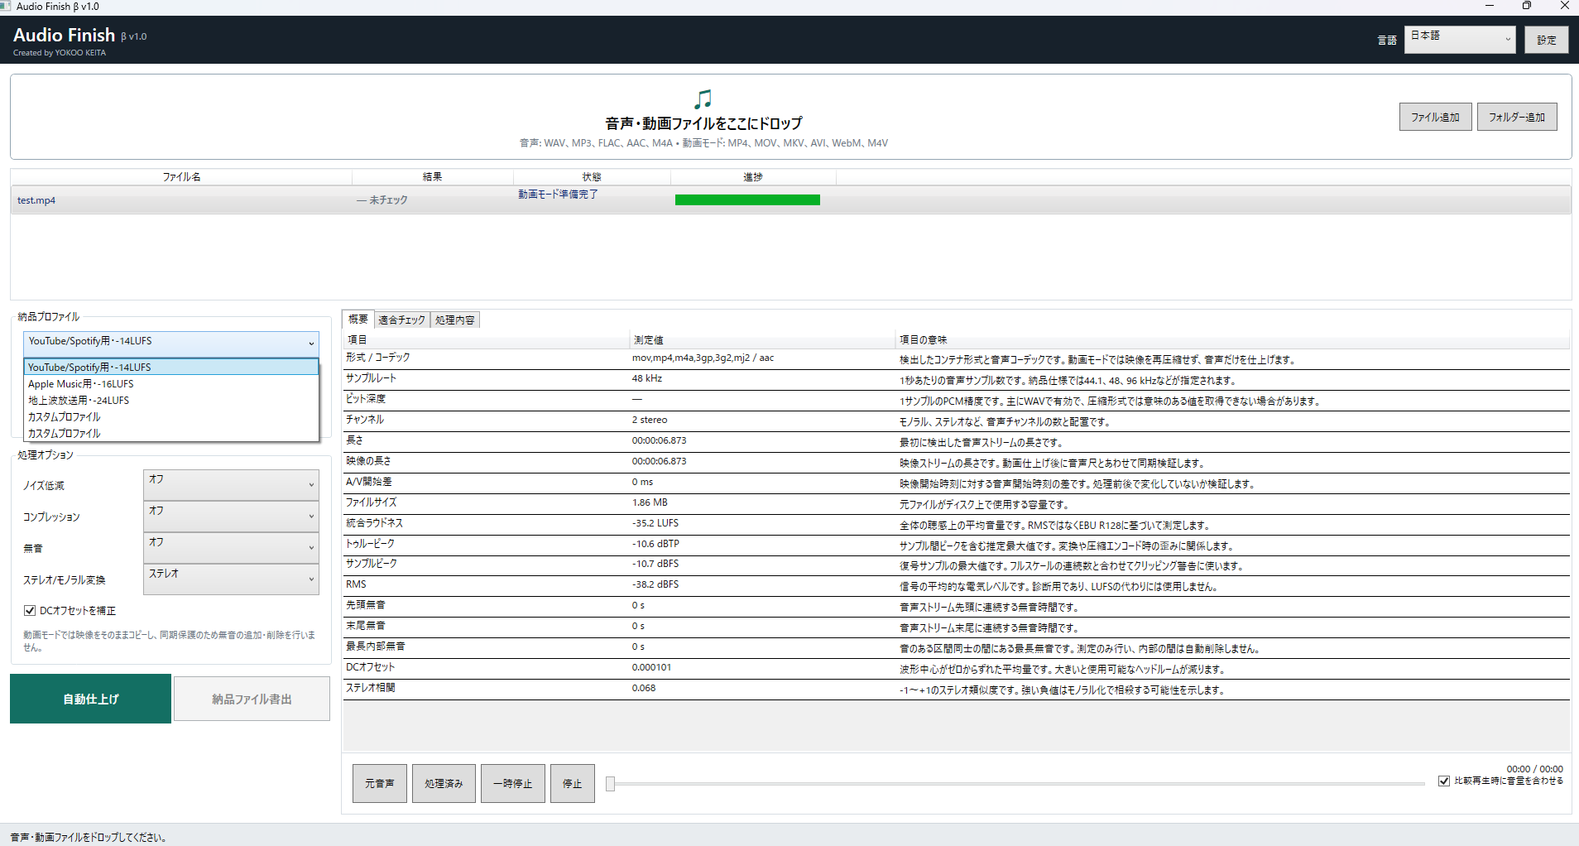The image size is (1579, 846).
Task: Start 自動仕上げ processing
Action: click(x=91, y=699)
